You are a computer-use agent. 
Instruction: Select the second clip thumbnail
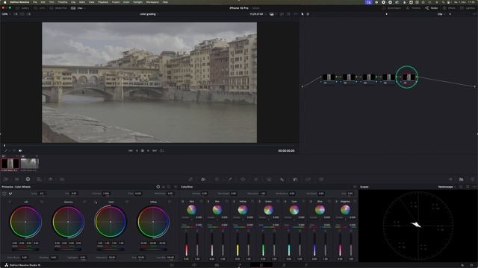30,164
